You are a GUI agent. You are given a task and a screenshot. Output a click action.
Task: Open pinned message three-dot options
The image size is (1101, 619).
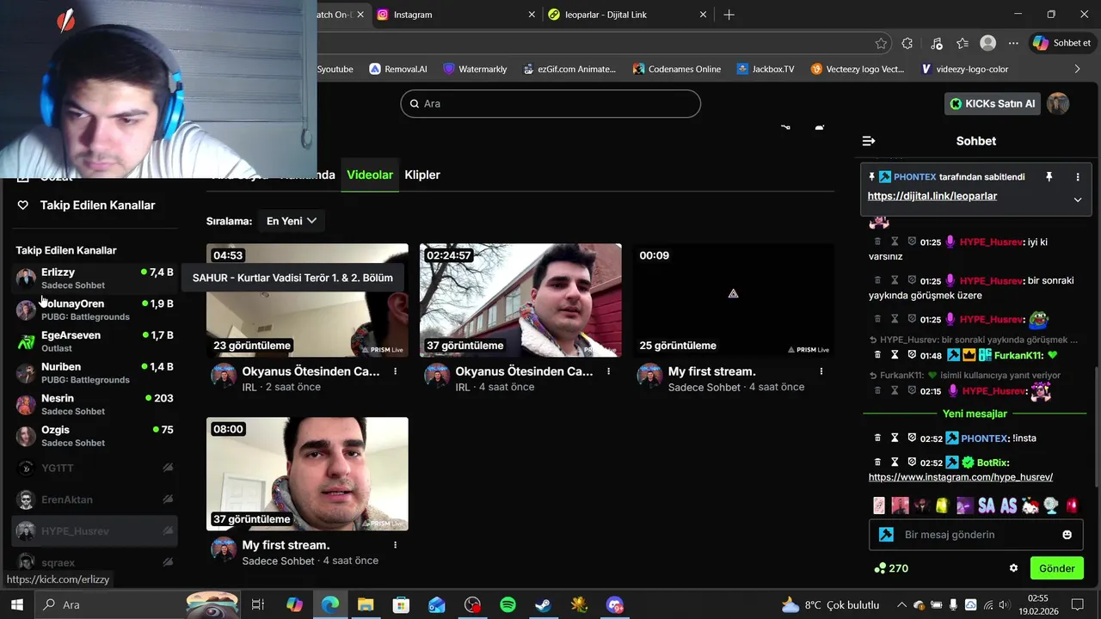point(1078,177)
